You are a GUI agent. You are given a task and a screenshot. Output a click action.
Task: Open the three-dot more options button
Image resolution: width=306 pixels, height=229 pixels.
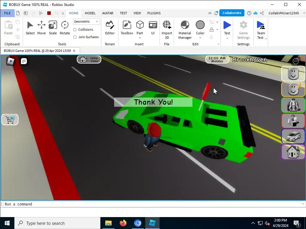click(296, 61)
